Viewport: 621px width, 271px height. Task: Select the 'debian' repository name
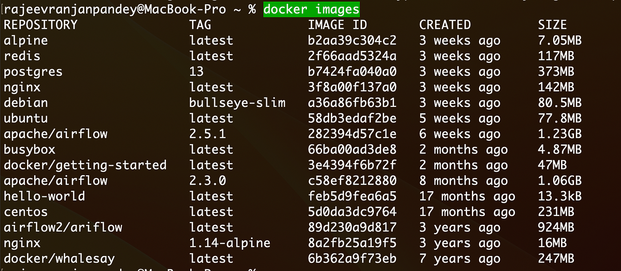26,103
